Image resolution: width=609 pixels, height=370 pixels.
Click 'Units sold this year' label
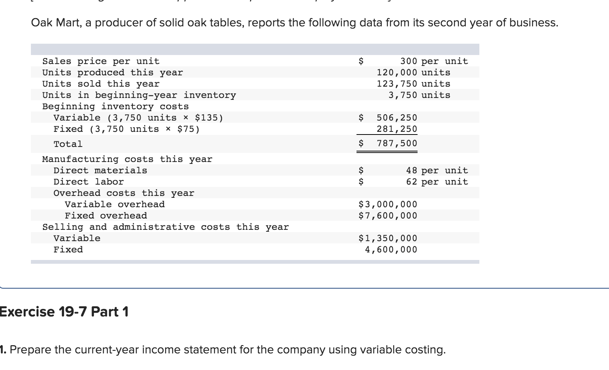(x=101, y=84)
